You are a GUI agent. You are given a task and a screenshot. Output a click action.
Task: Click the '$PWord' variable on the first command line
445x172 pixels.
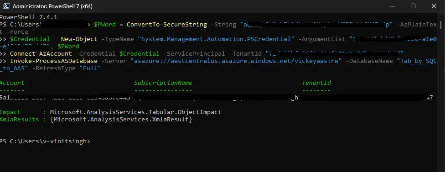click(x=105, y=25)
